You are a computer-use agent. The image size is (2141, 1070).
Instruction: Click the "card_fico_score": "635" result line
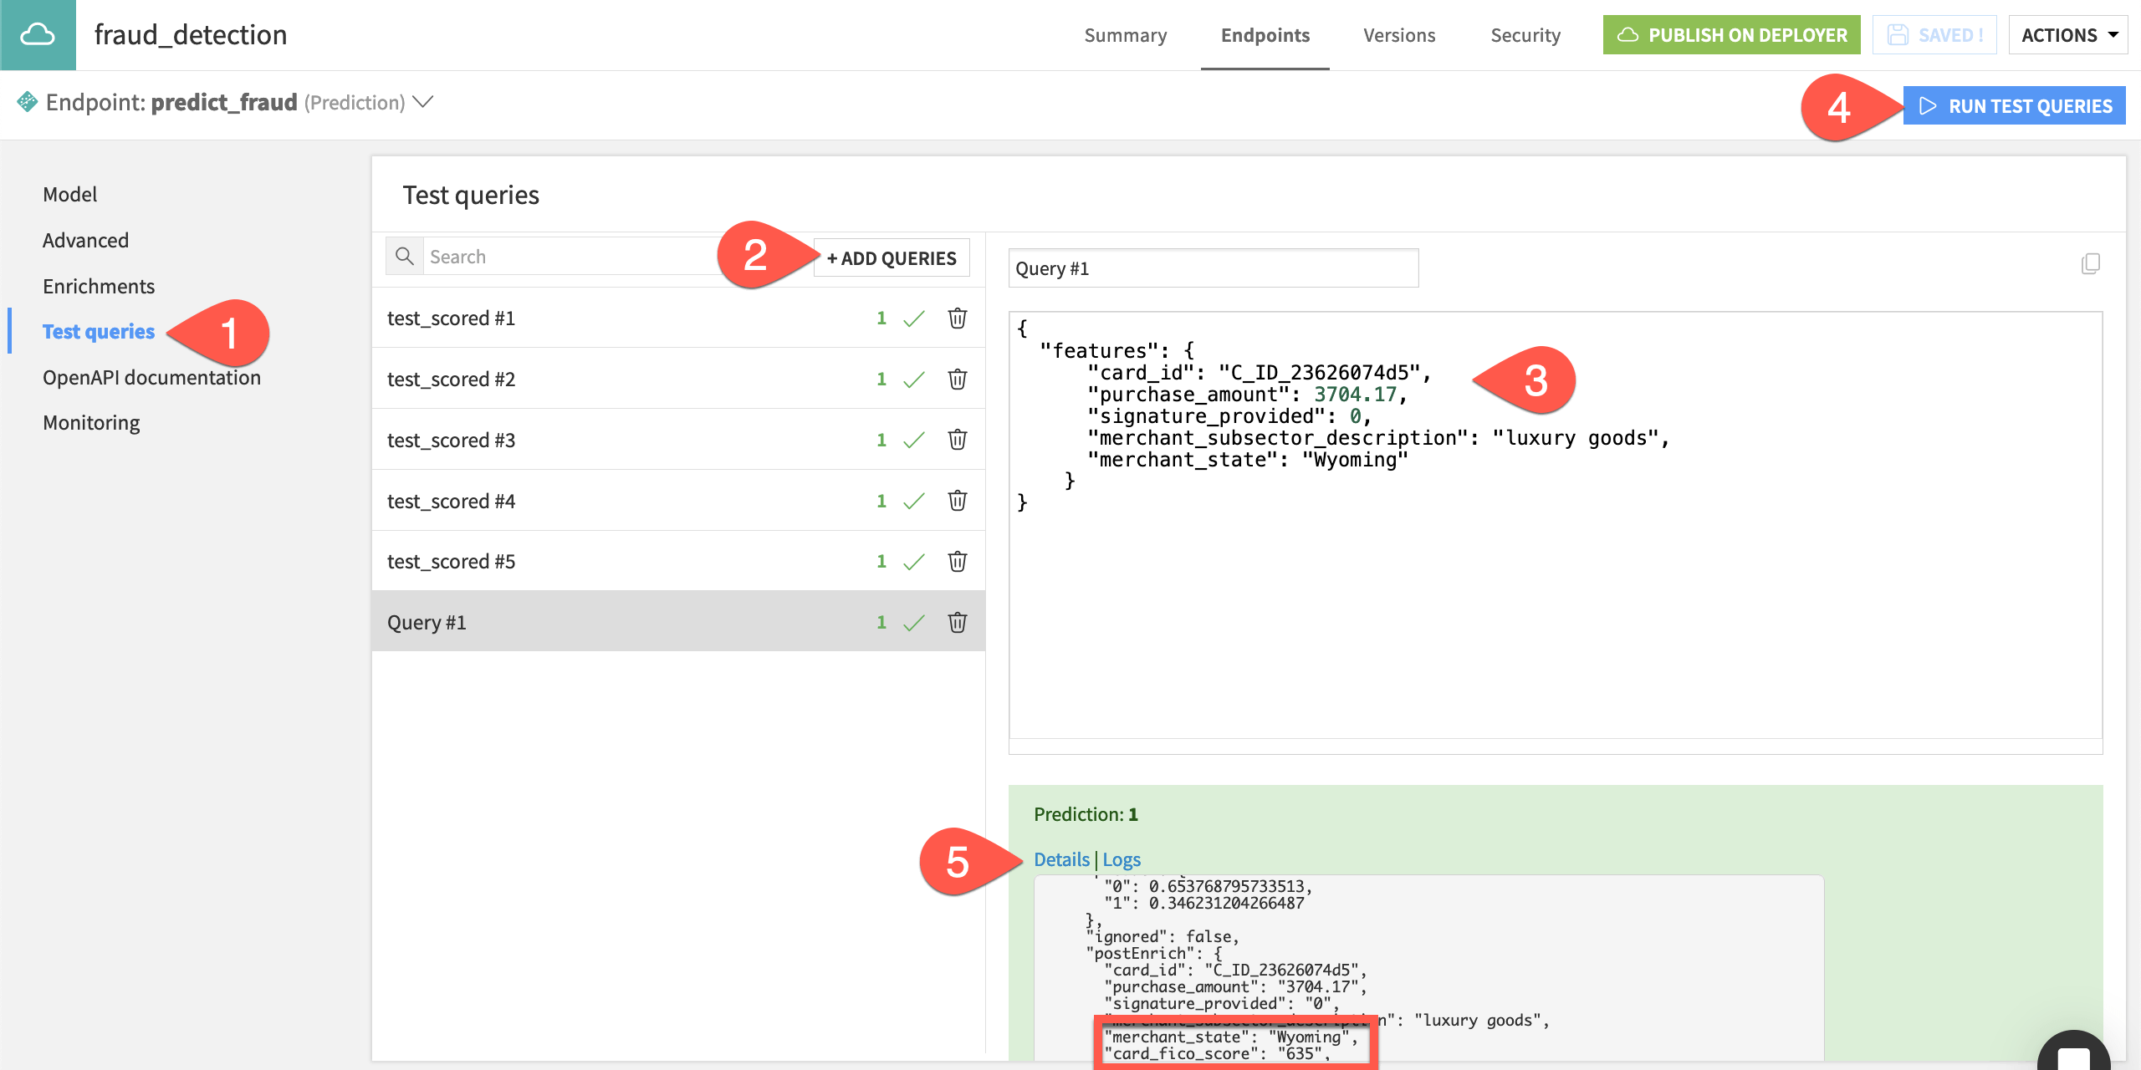(1218, 1053)
